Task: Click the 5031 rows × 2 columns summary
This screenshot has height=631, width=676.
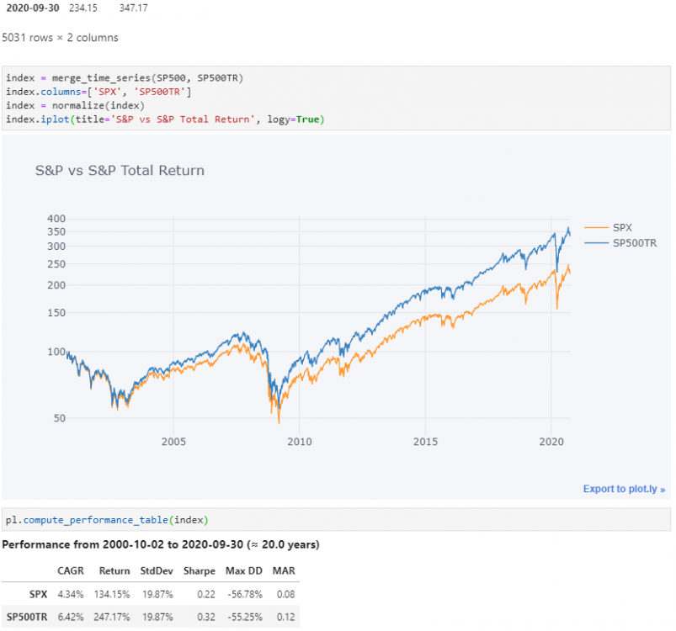Action: [x=60, y=38]
